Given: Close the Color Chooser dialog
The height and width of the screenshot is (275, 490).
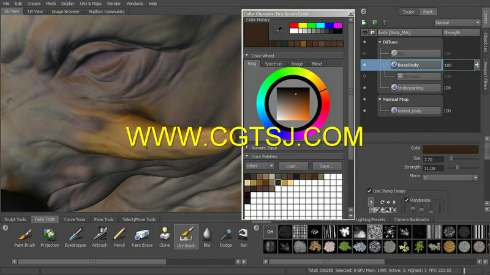Looking at the screenshot, I should click(350, 13).
